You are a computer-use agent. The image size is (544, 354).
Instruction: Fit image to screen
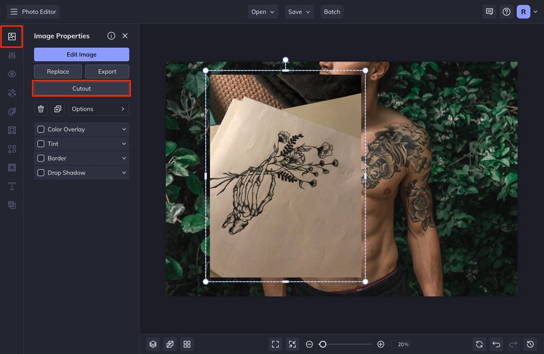(275, 344)
